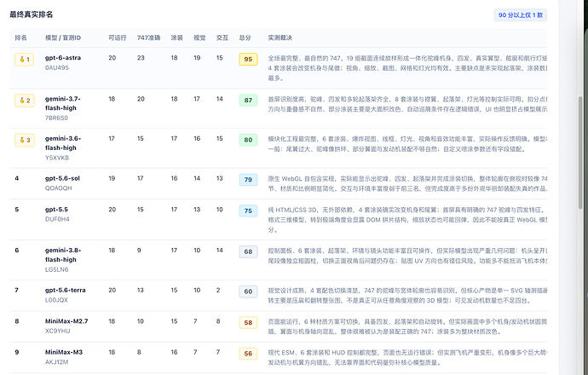The image size is (588, 375).
Task: Open the gpt-6-astra model row
Action: pyautogui.click(x=278, y=67)
